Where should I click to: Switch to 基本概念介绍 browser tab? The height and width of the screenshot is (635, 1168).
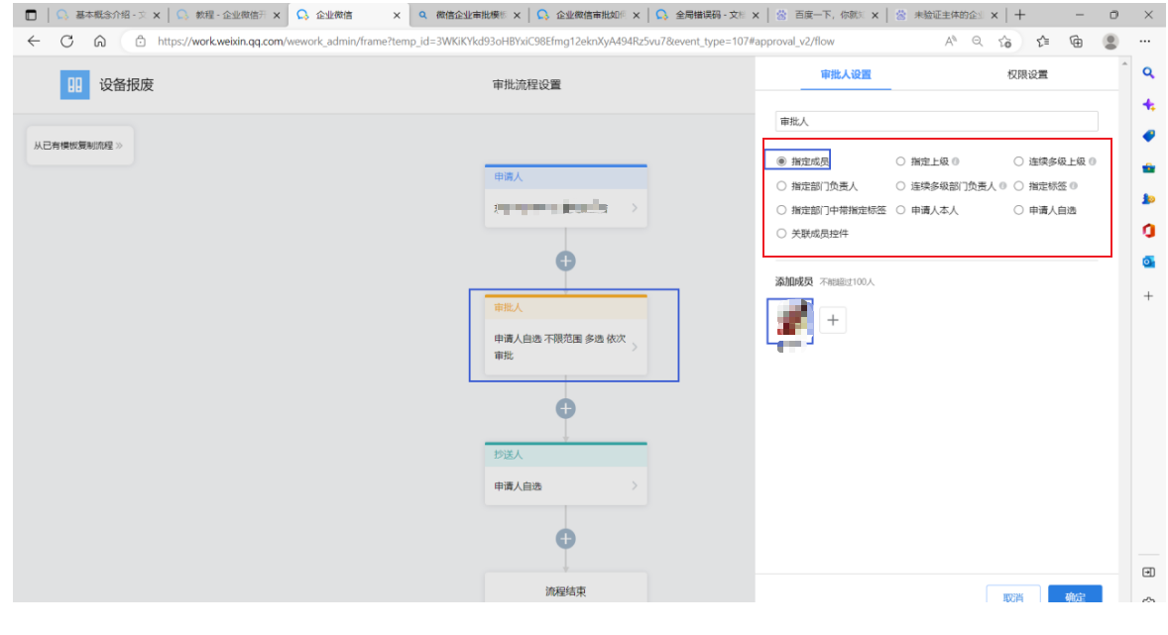108,15
